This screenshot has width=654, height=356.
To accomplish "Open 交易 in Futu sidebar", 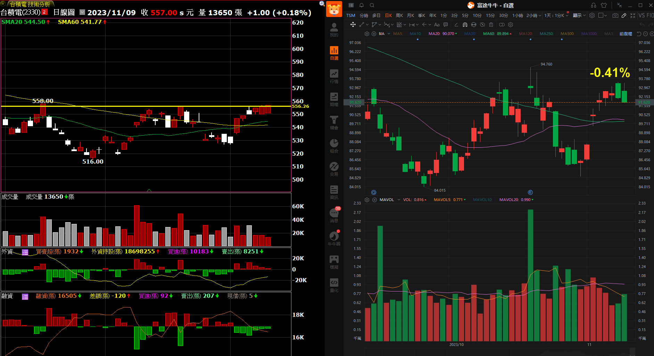I will click(334, 170).
